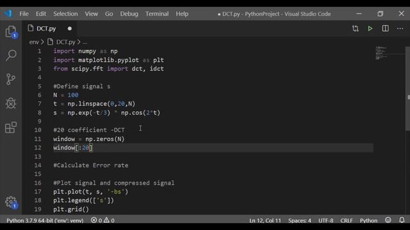410x230 pixels.
Task: Click line number 1 in gutter
Action: point(39,51)
